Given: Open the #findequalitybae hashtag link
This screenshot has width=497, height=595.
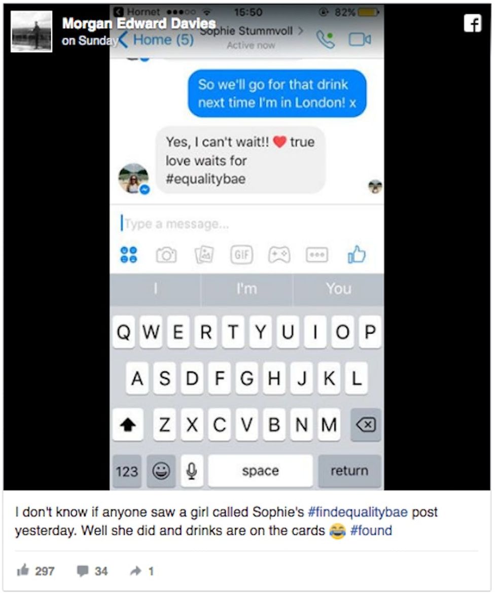Looking at the screenshot, I should pyautogui.click(x=358, y=512).
